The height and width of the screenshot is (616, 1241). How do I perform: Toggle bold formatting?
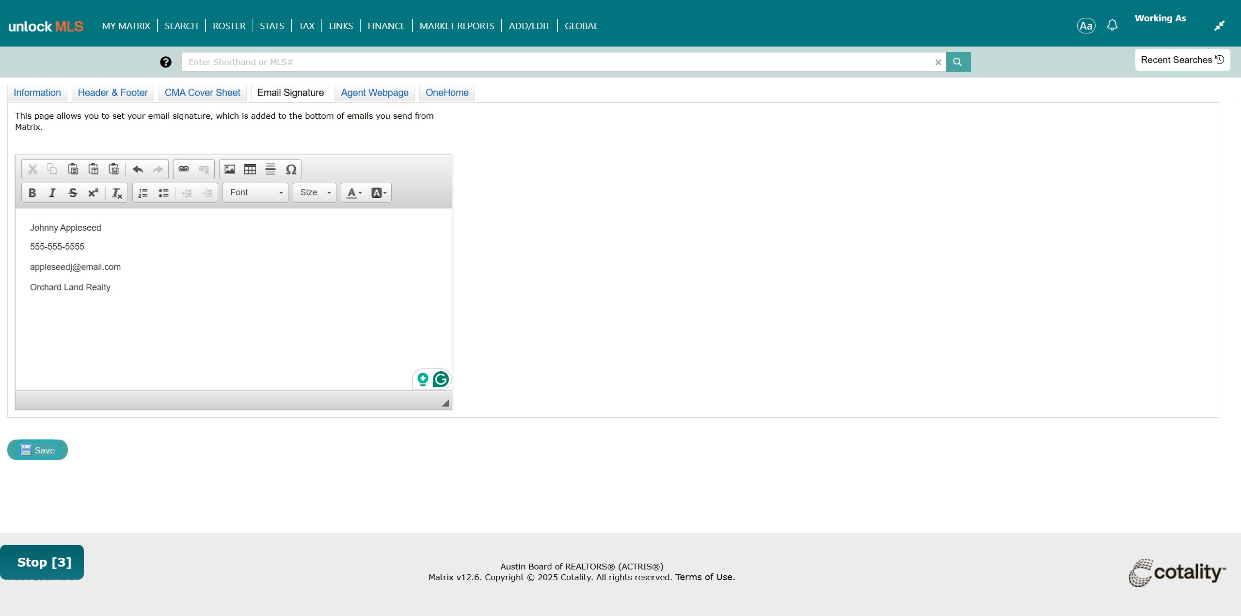click(32, 193)
